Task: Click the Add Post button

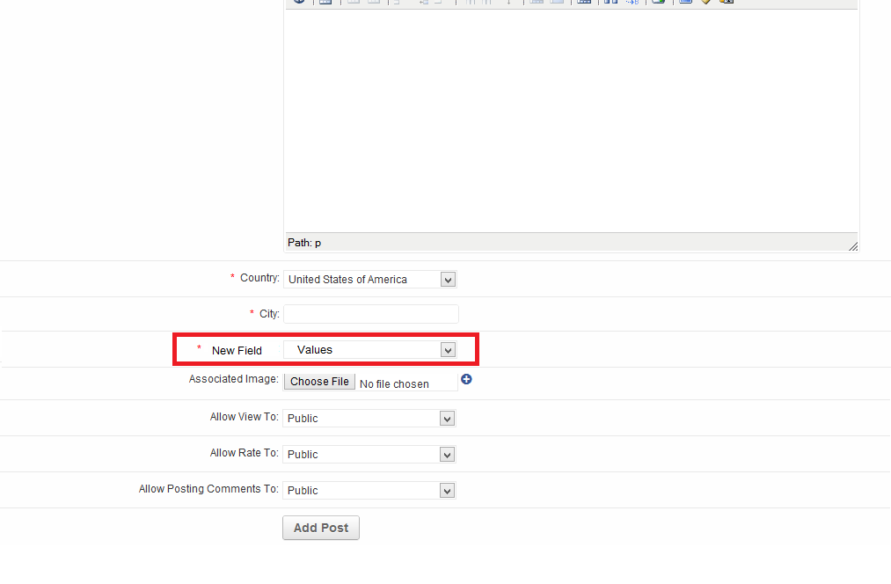Action: coord(321,528)
